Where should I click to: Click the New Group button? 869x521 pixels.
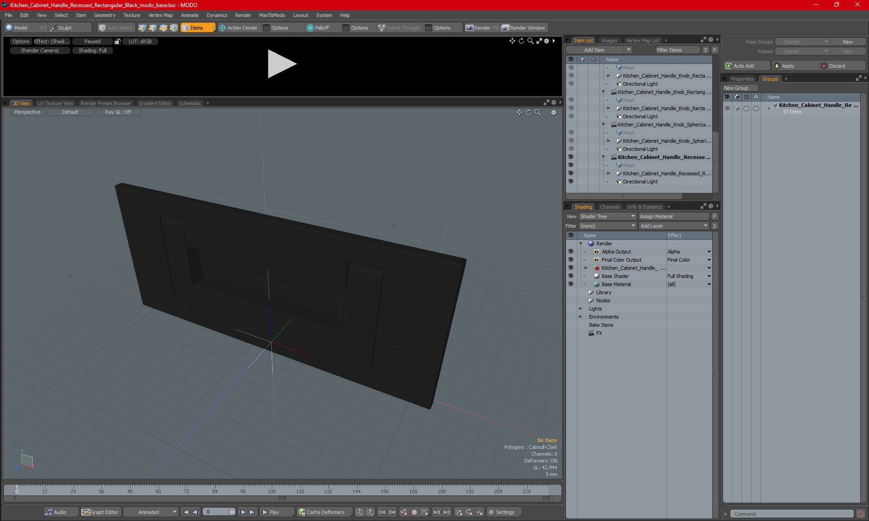pyautogui.click(x=740, y=88)
